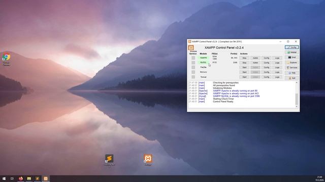This screenshot has height=182, width=325.
Task: Open Tomcat Logs menu
Action: tap(277, 77)
